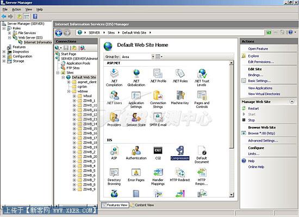Click the feature list scroll down arrow
Screen dimensions: 299x217
[x=231, y=195]
